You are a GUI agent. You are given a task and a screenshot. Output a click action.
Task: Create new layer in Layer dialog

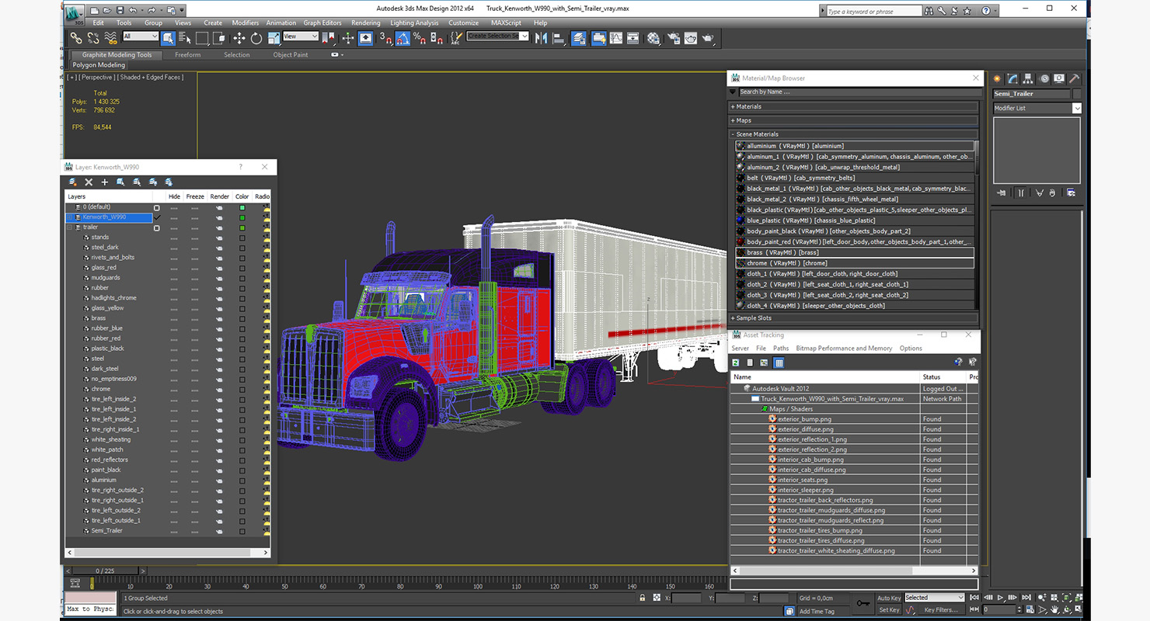72,182
